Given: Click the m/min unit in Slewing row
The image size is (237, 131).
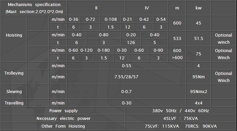Looking at the screenshot, I should pos(58,92).
